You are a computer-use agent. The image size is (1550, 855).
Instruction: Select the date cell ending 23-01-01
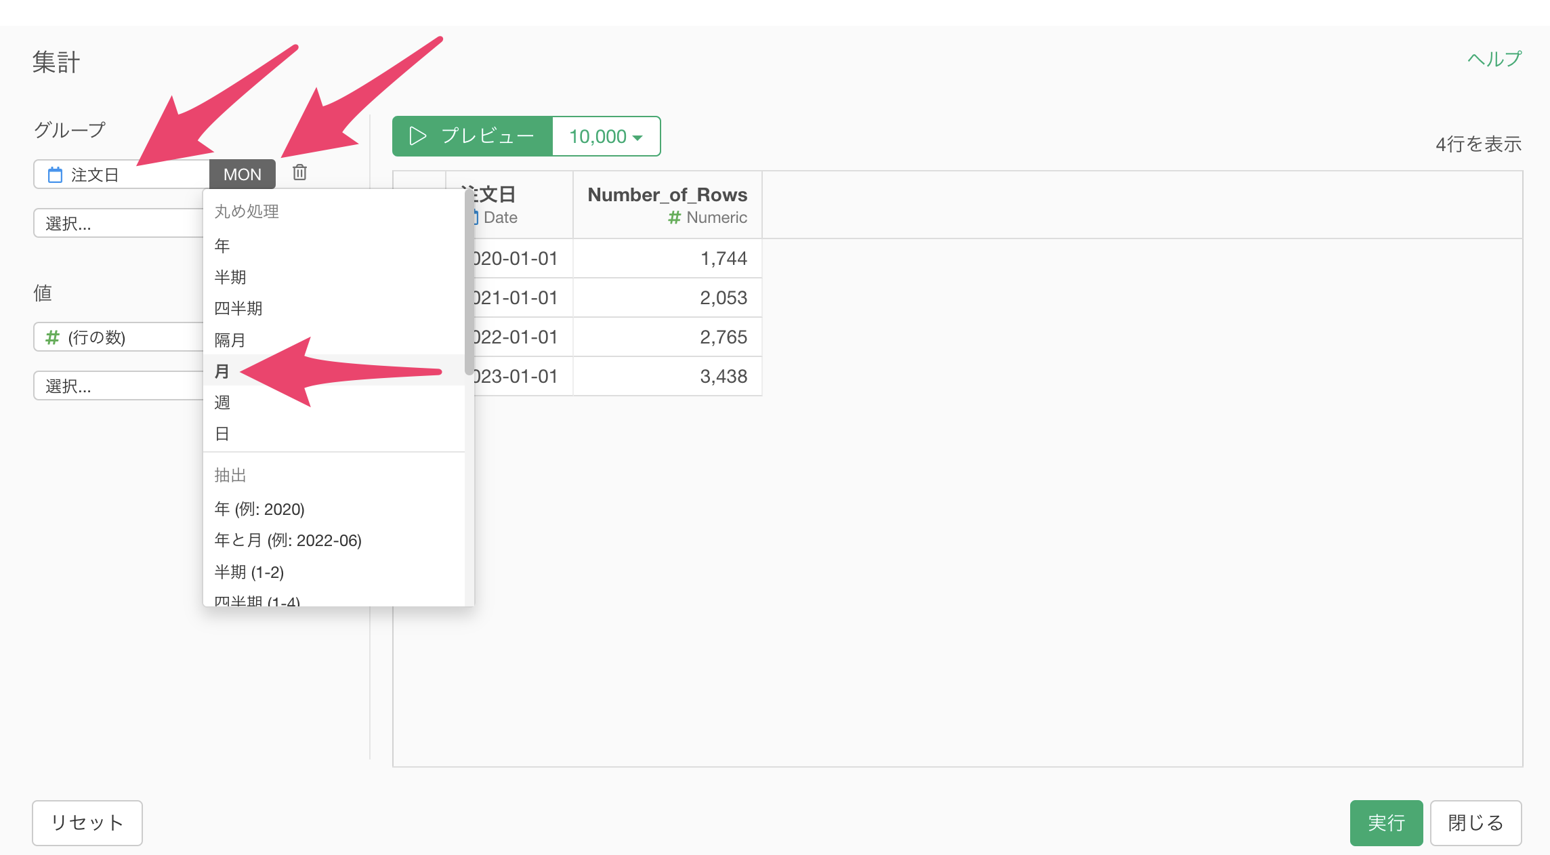click(523, 376)
